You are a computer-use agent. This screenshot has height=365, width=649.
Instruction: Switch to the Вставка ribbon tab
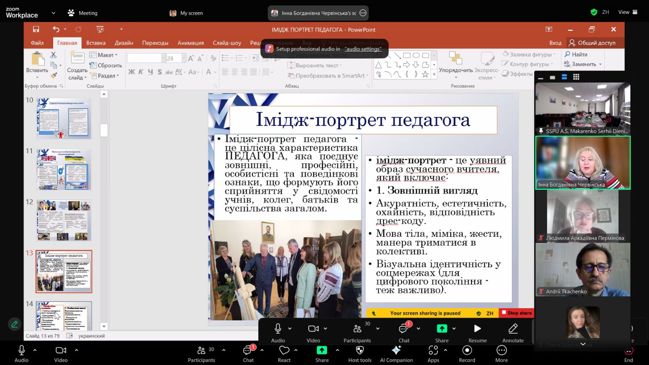(x=96, y=43)
